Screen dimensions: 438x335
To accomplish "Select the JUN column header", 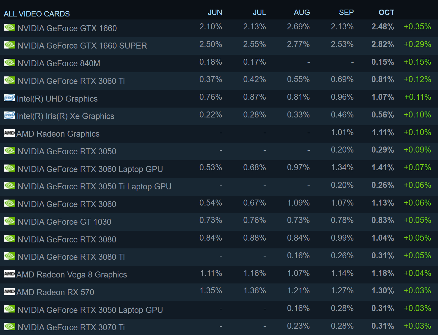I will click(x=215, y=12).
